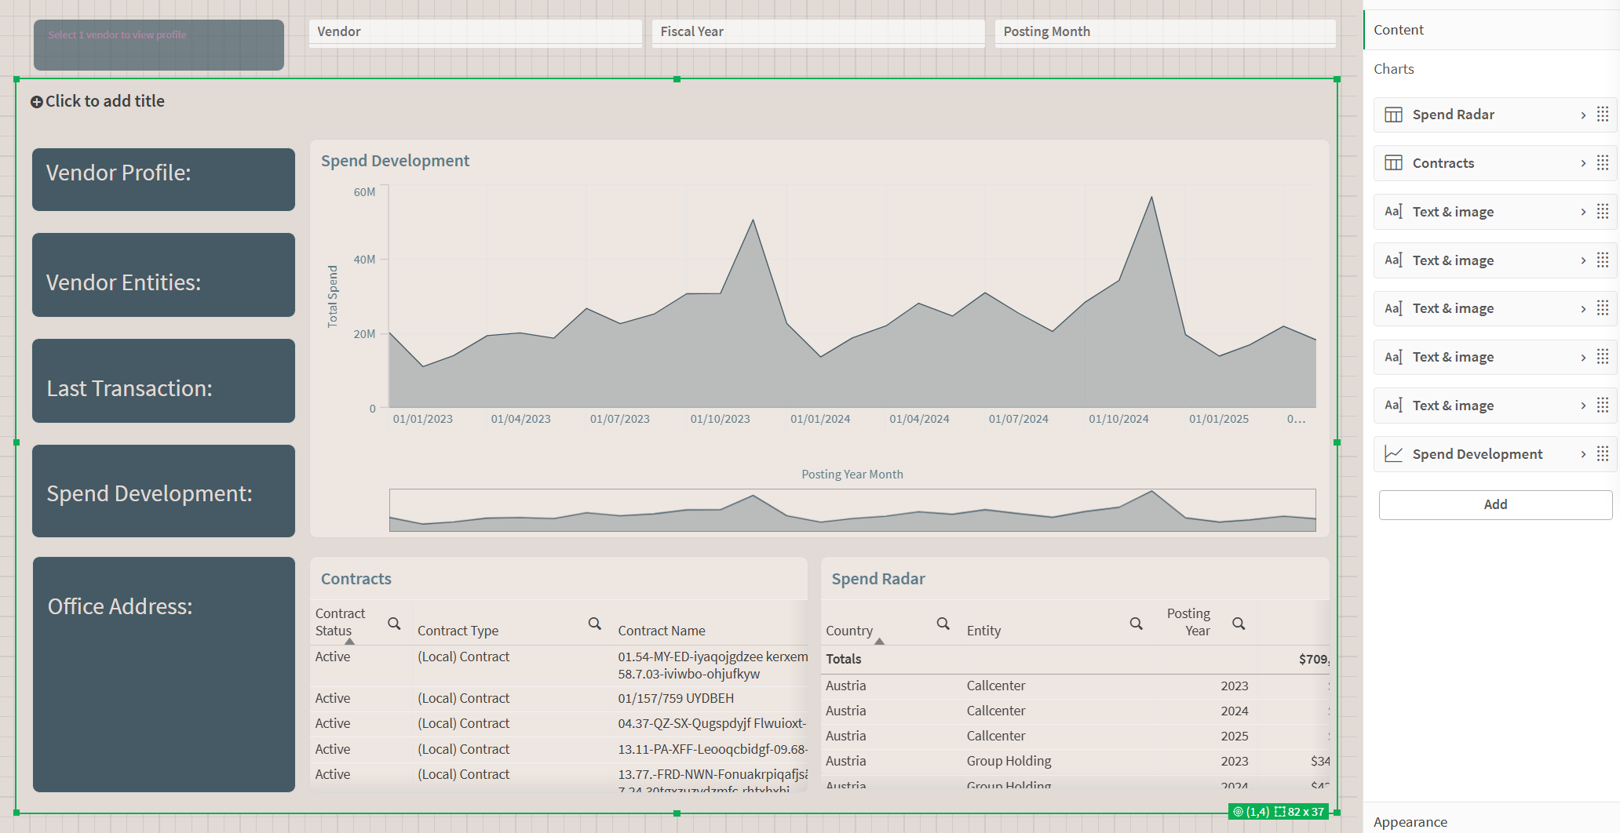Click the mini chart range slider
1620x833 pixels.
852,511
